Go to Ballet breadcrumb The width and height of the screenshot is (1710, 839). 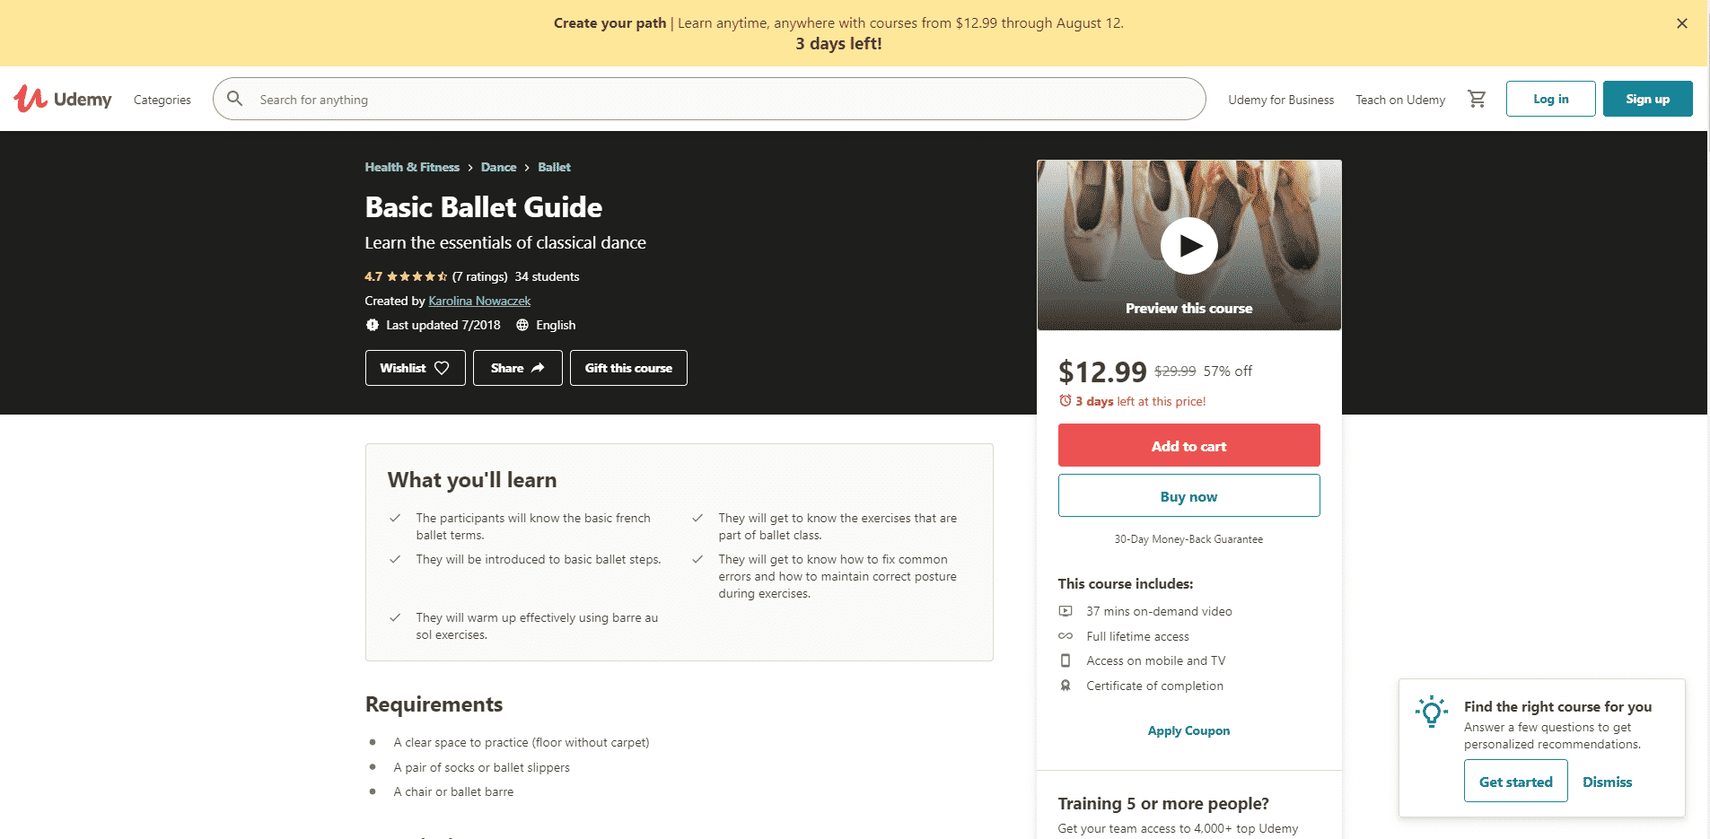pos(554,167)
